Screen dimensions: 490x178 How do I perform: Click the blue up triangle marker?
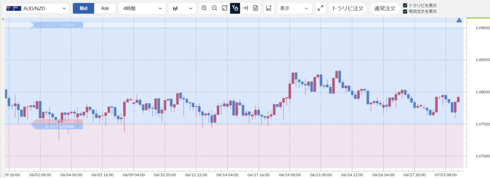tap(459, 20)
